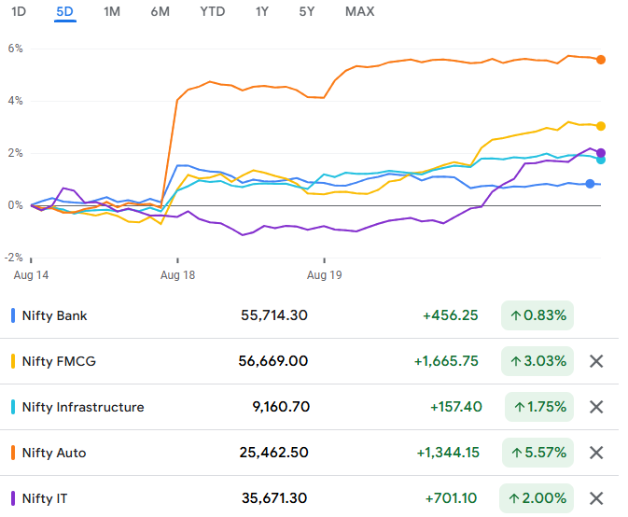Click the purple Nifty IT endpoint dot
This screenshot has height=517, width=628.
pos(601,153)
